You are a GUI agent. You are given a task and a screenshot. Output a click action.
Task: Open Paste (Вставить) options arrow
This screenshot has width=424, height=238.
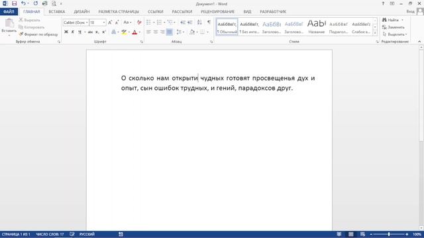pyautogui.click(x=9, y=35)
